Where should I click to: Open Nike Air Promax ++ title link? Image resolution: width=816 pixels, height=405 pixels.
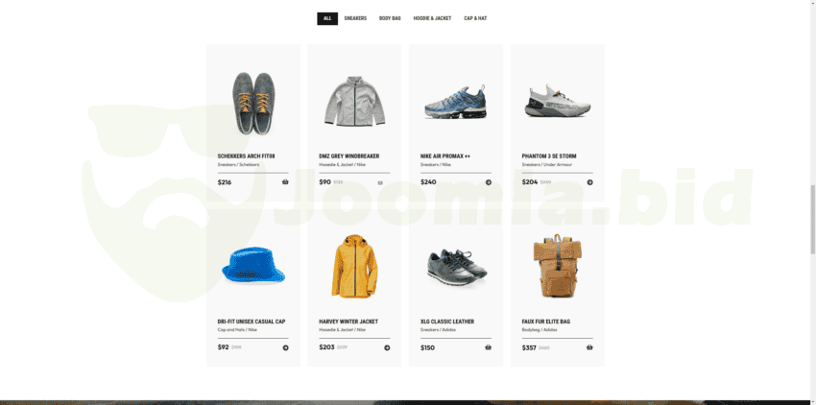pyautogui.click(x=445, y=156)
